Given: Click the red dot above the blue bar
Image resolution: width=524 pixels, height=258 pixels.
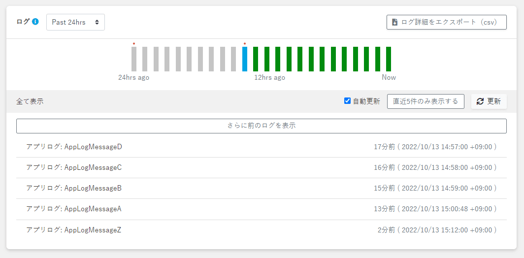Looking at the screenshot, I should 245,44.
